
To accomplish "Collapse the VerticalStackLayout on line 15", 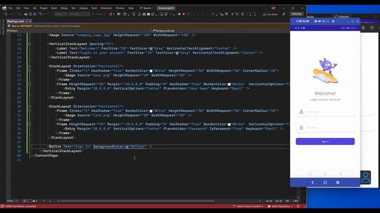I will [x=30, y=44].
